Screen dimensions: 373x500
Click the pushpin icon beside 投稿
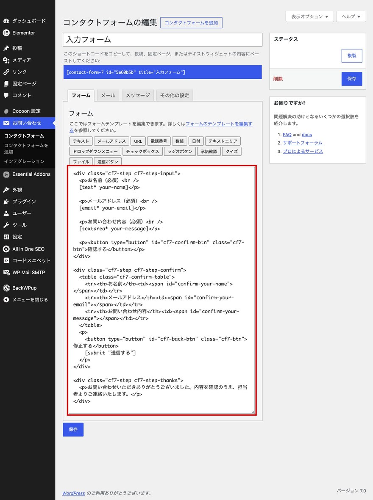coord(6,48)
